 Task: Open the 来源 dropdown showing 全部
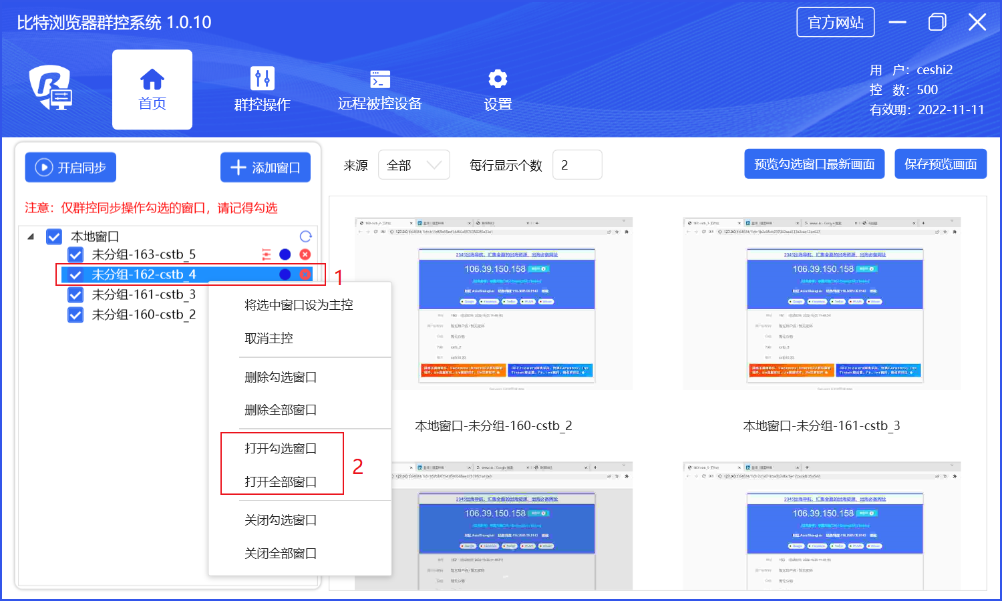click(413, 165)
